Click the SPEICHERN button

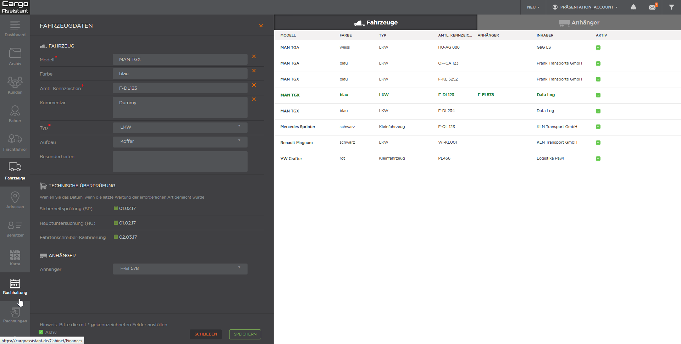coord(245,334)
